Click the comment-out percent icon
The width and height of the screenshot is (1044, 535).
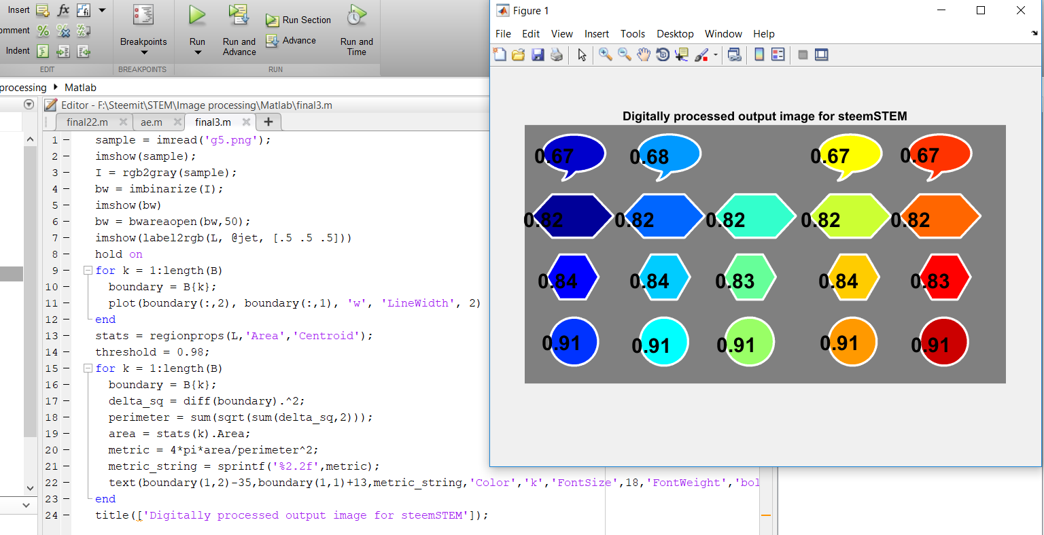click(43, 31)
